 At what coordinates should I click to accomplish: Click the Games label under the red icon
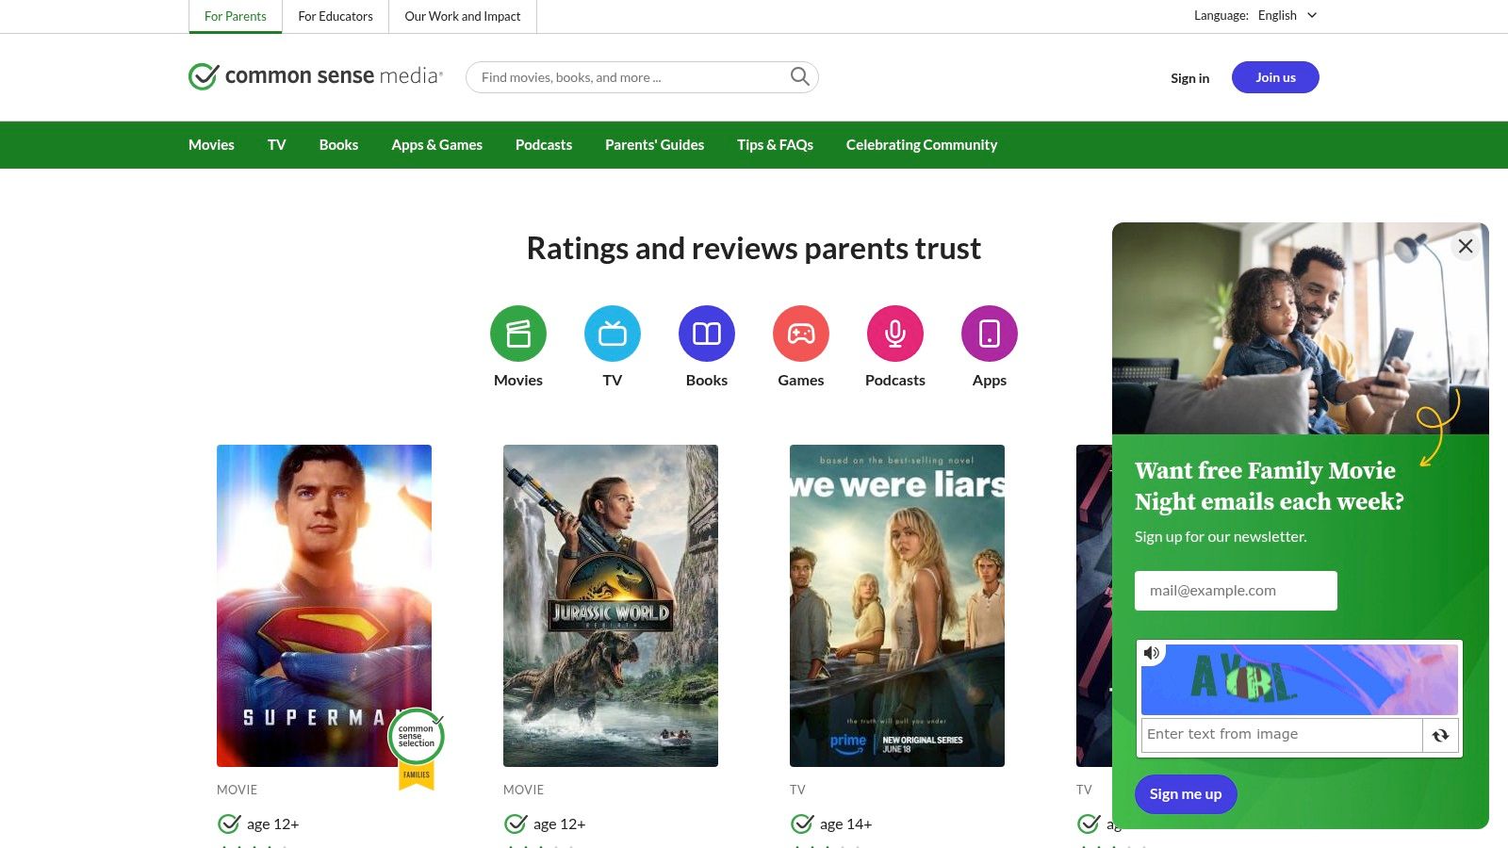point(801,381)
